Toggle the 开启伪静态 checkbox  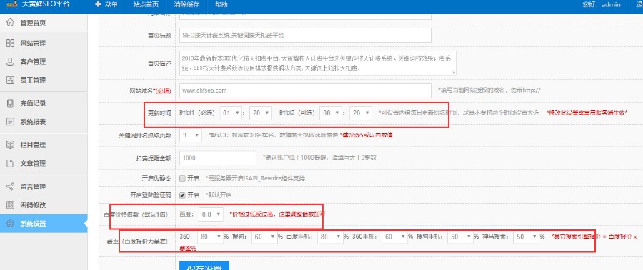coord(182,178)
